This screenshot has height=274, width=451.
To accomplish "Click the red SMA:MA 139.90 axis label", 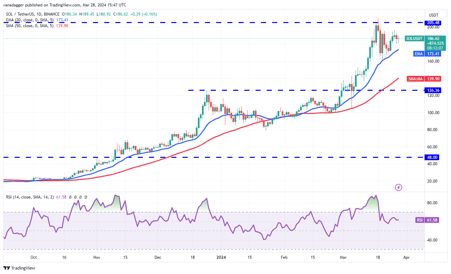I will pos(423,79).
